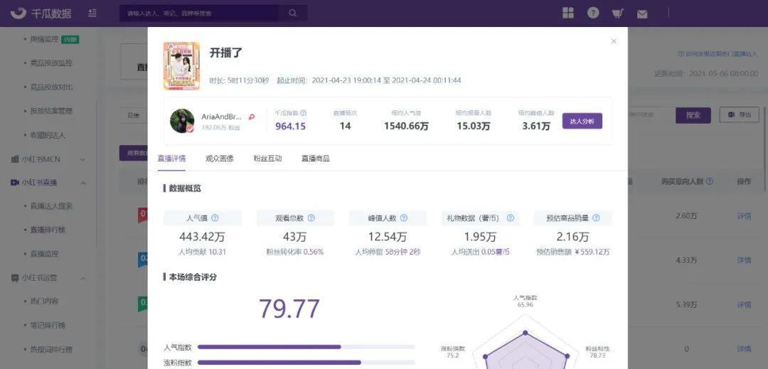The width and height of the screenshot is (768, 369).
Task: Open 详情 for the 4.33万 row
Action: (744, 260)
